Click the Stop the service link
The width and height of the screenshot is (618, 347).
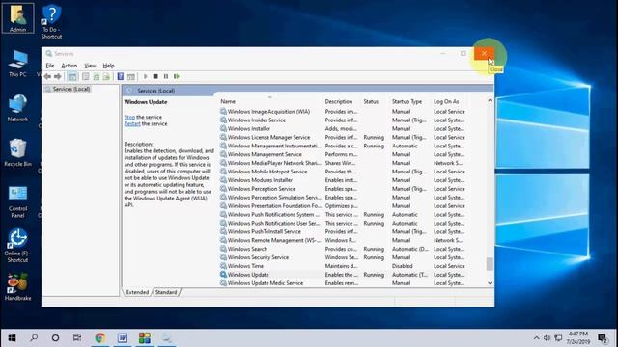[129, 117]
